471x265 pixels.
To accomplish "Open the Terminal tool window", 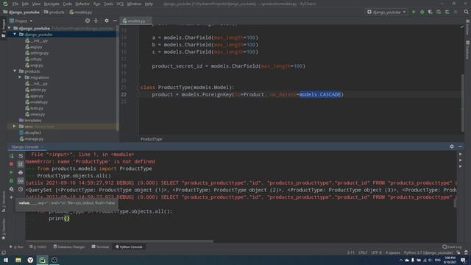I will pyautogui.click(x=100, y=247).
